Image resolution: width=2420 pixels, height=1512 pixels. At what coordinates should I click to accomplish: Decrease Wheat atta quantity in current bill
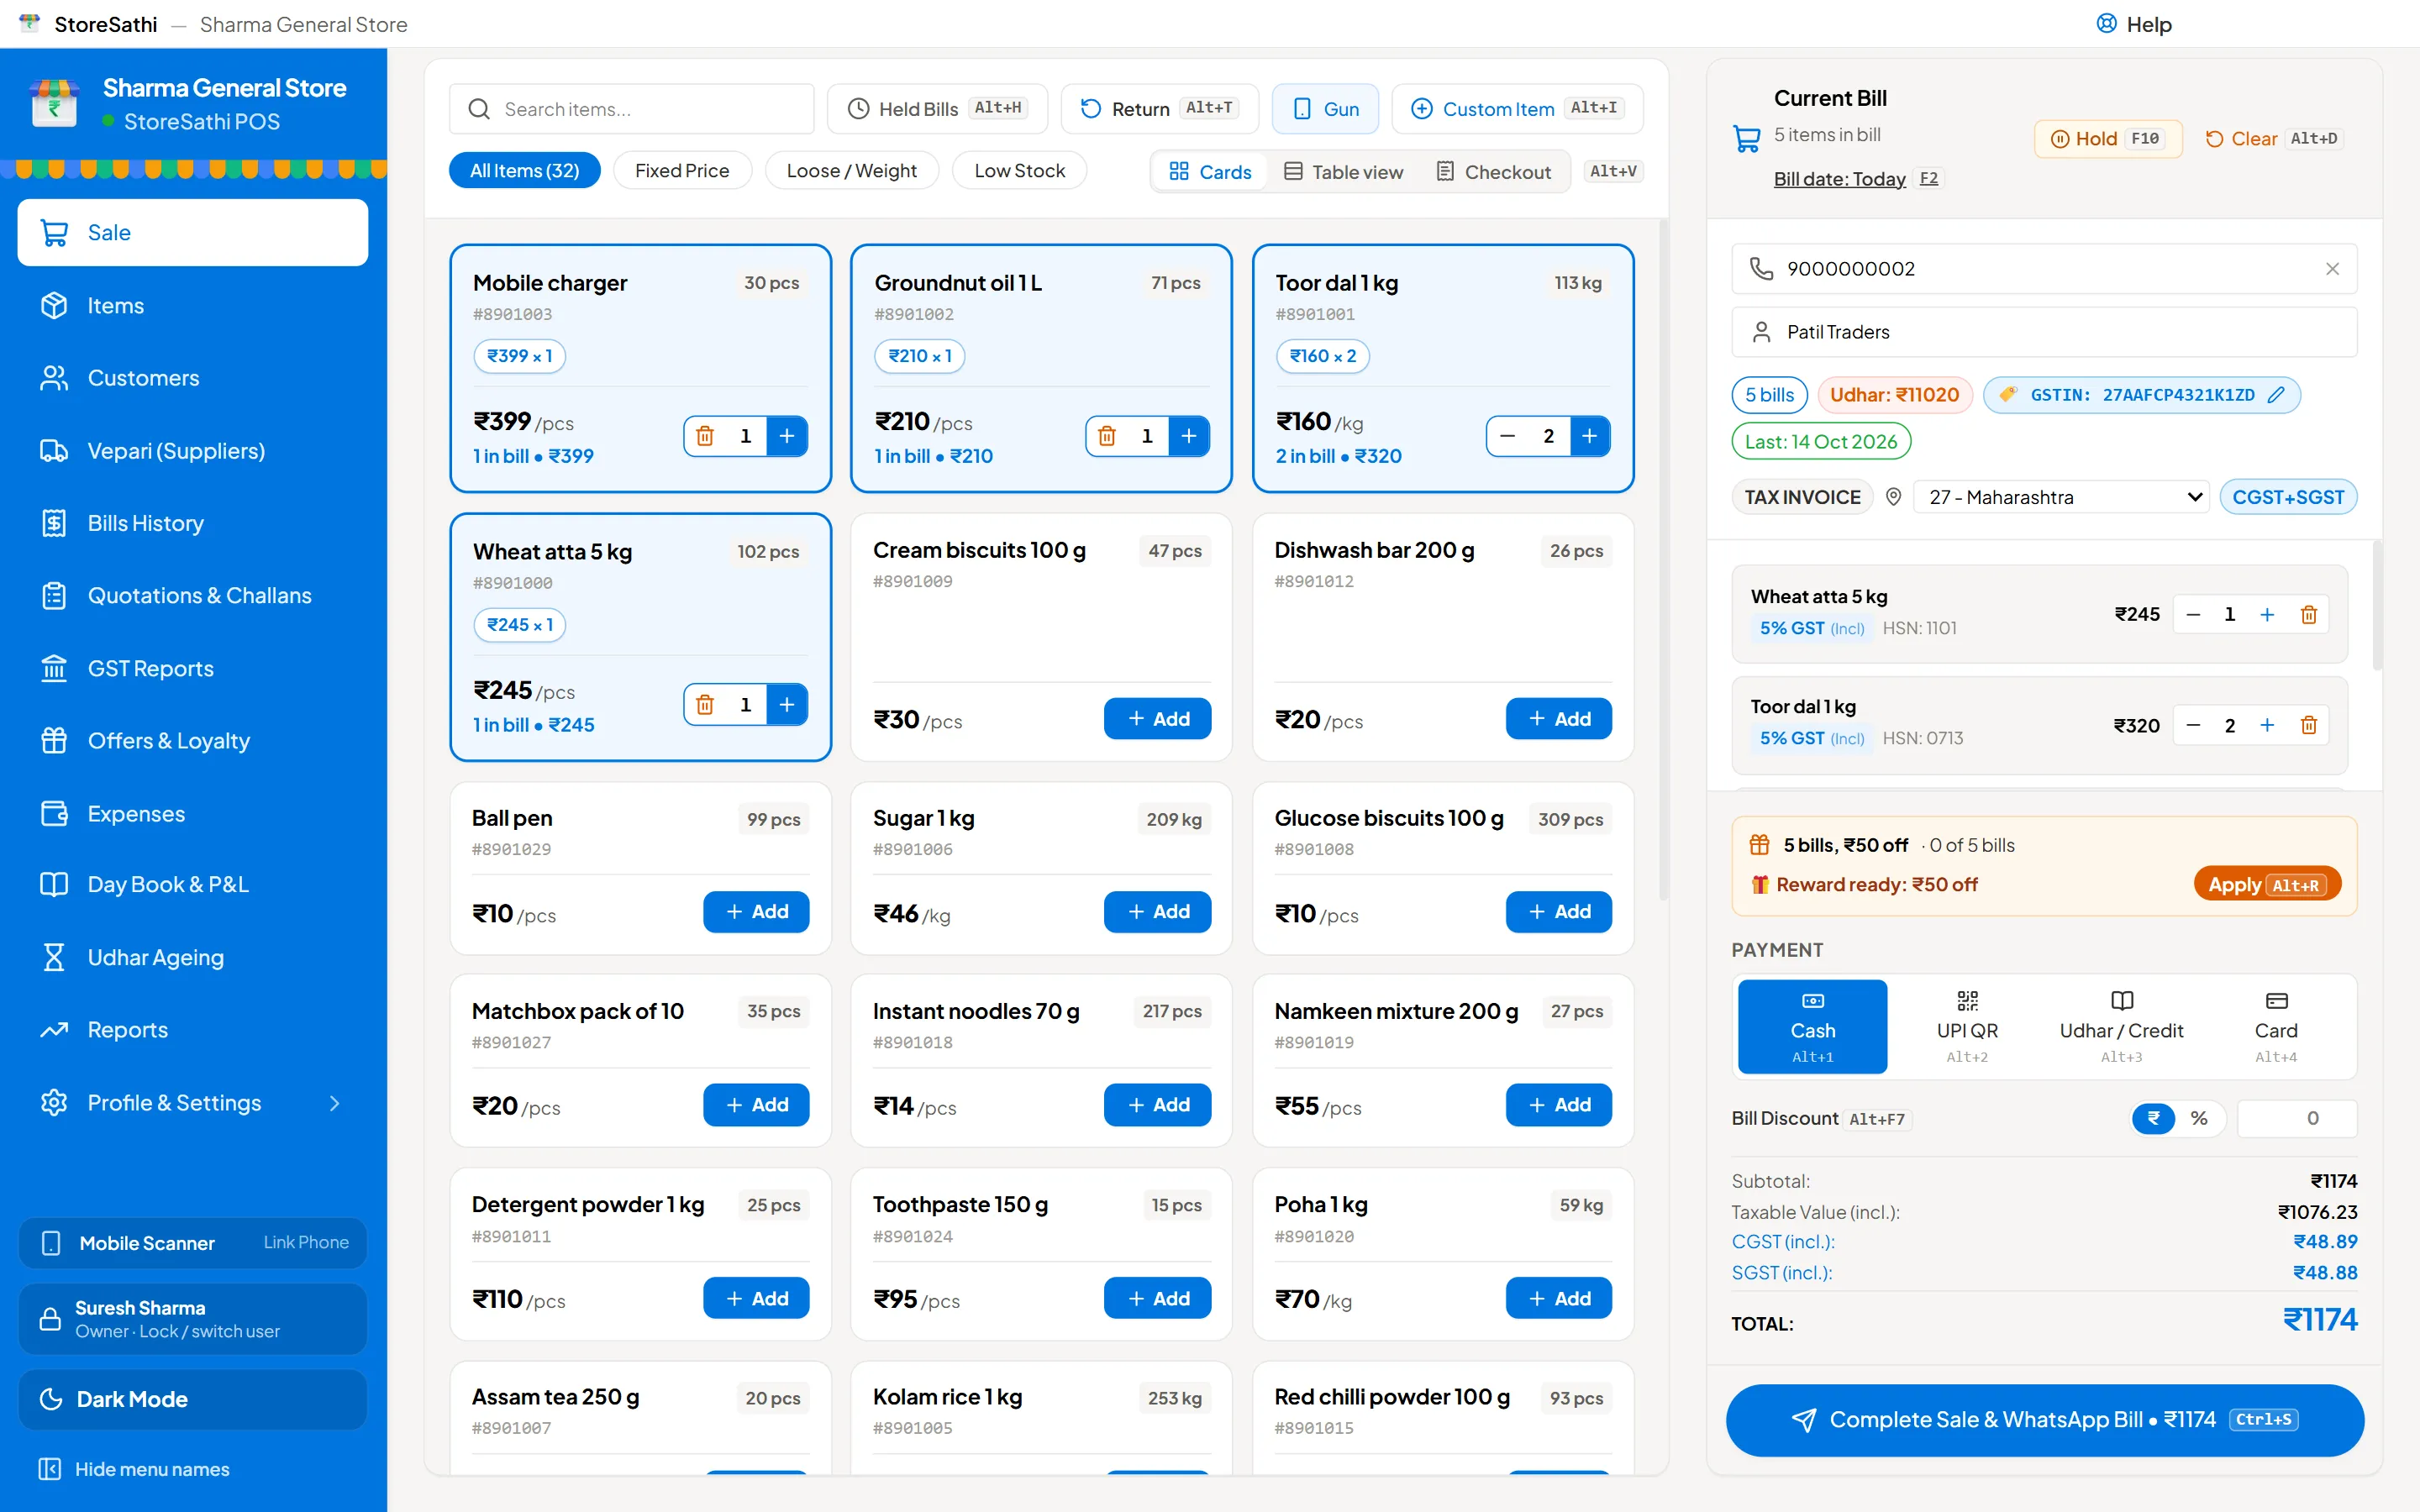click(2193, 614)
